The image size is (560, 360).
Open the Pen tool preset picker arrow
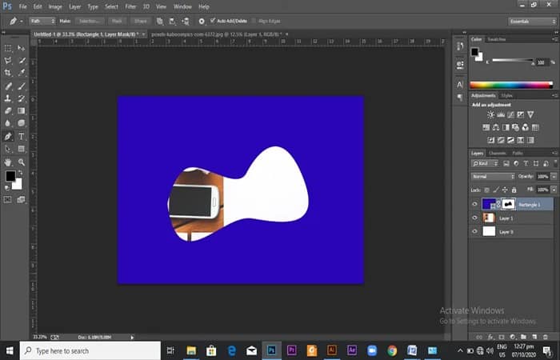(x=22, y=22)
